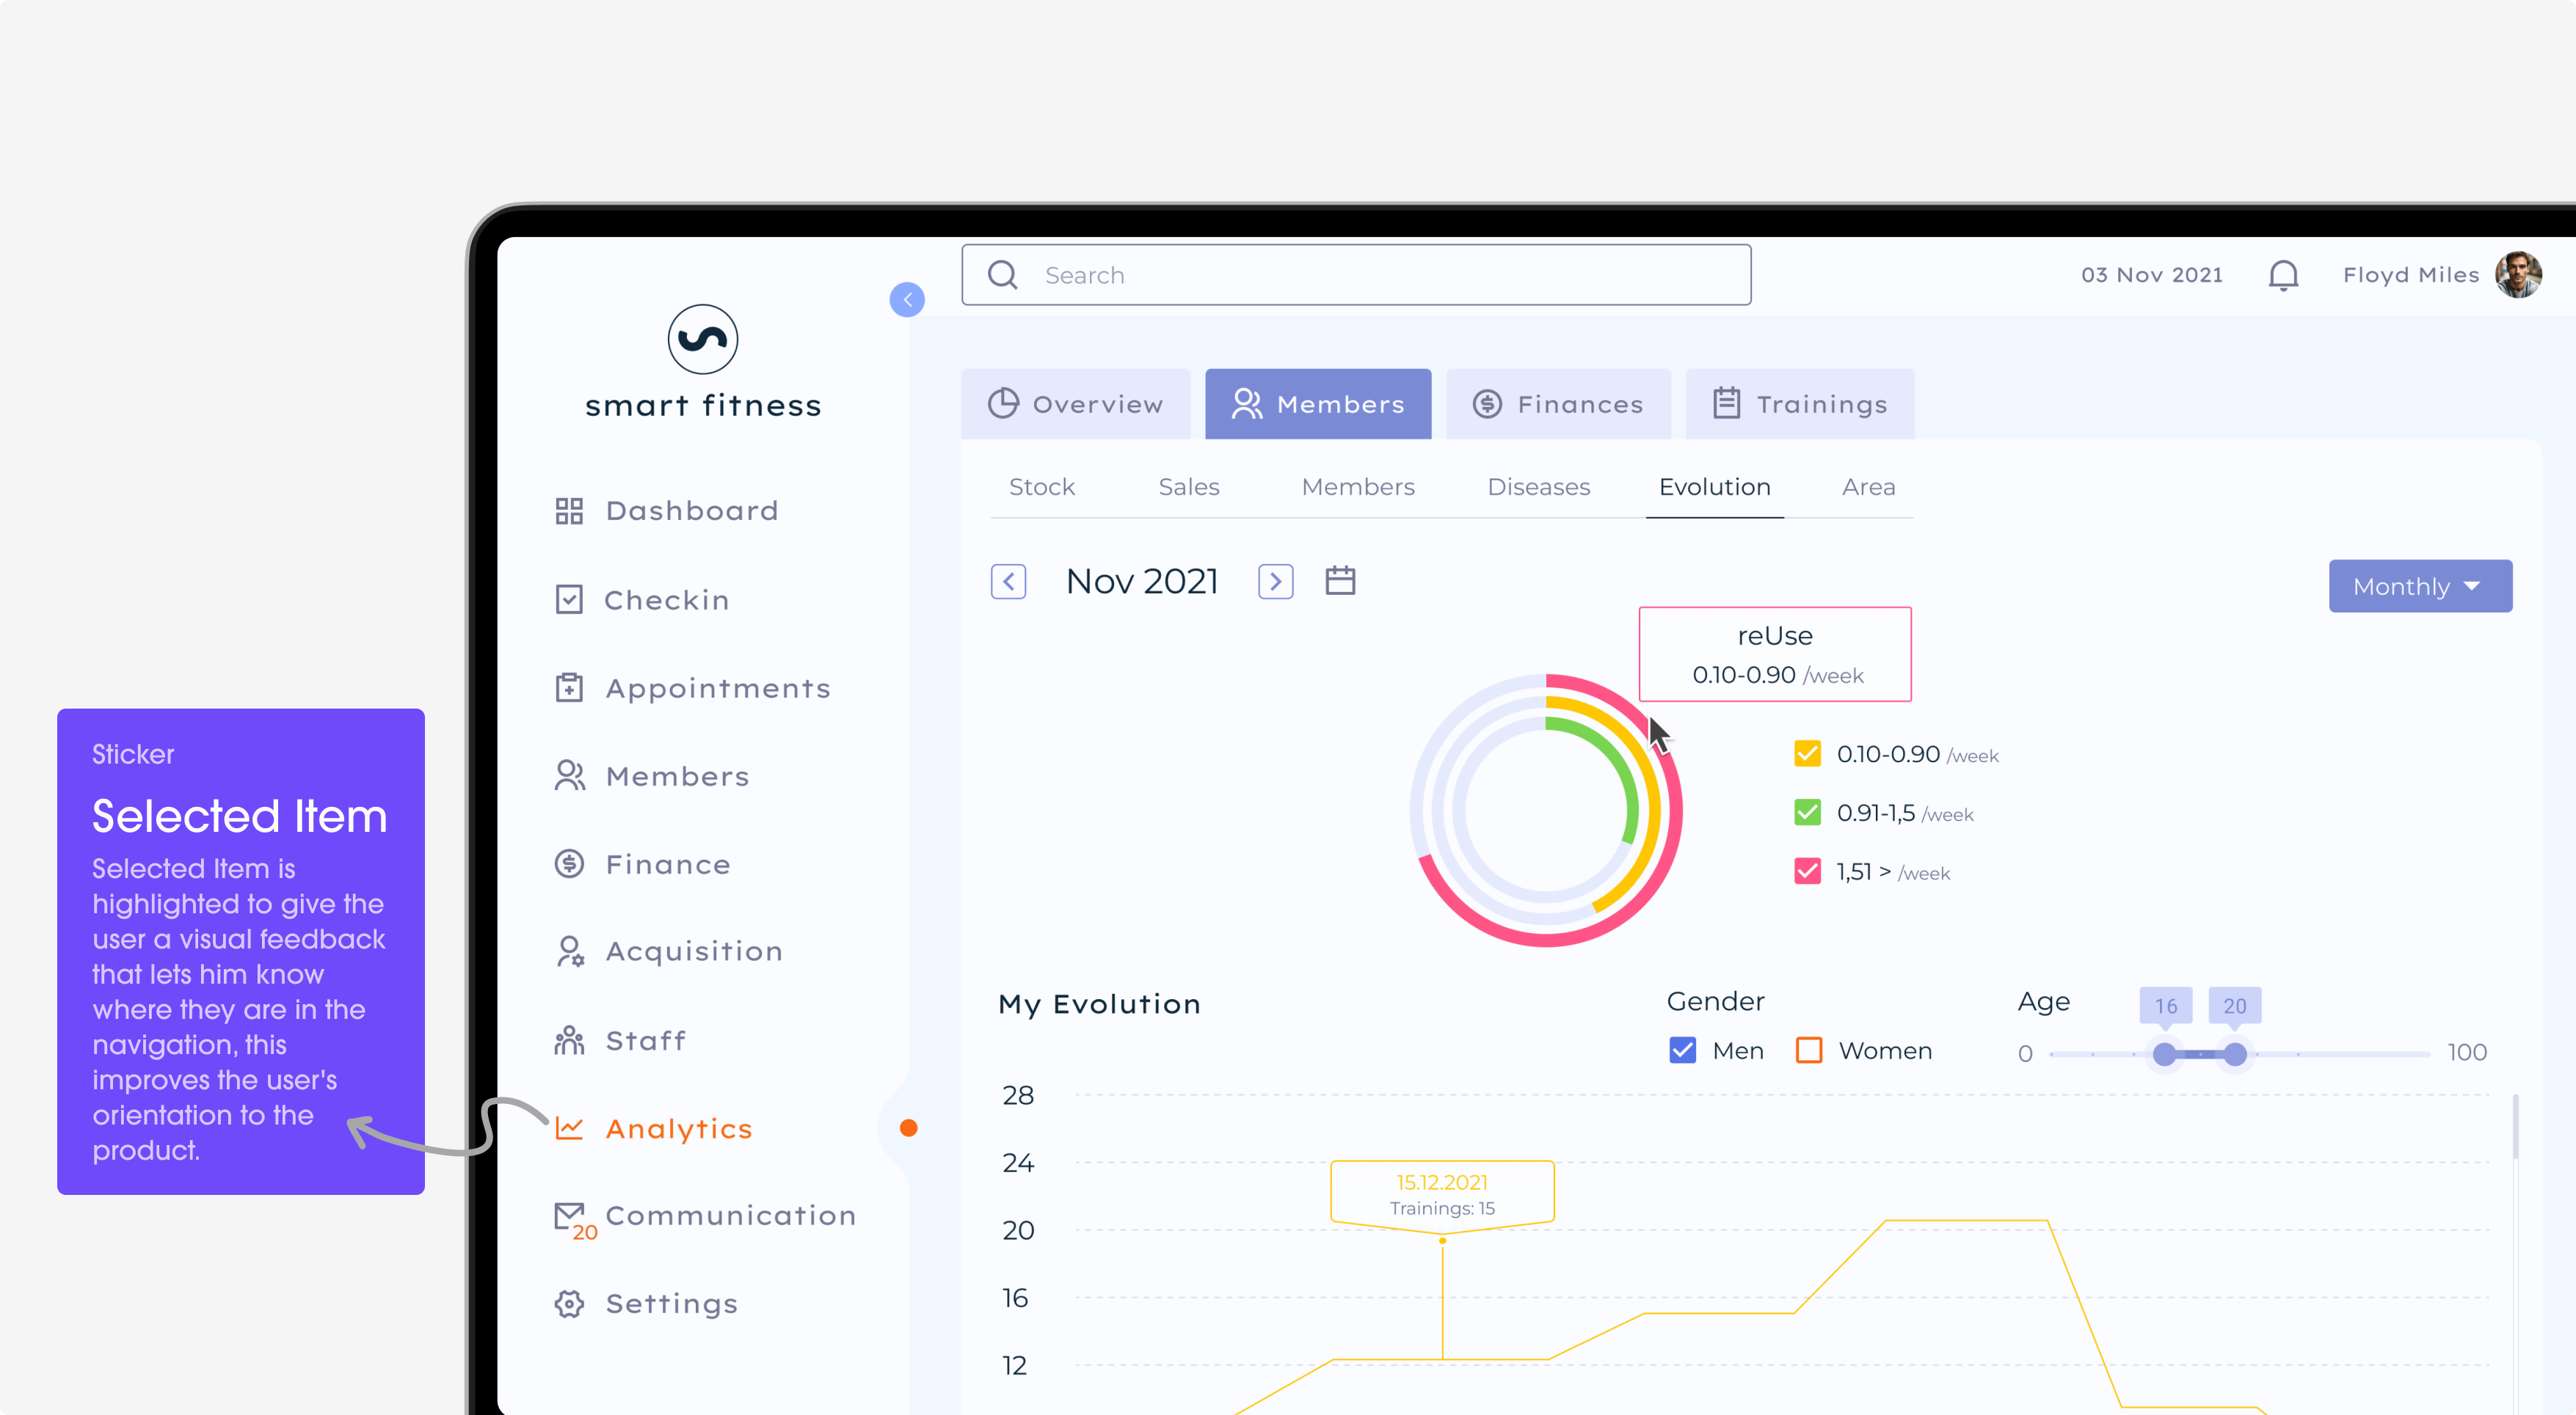The height and width of the screenshot is (1415, 2576).
Task: Click the Acquisition person-gear icon
Action: coord(569,951)
